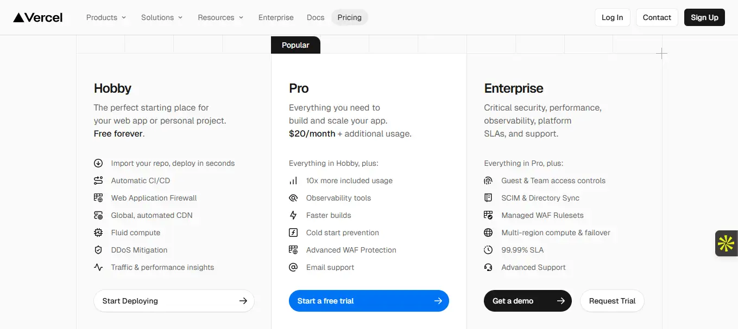The image size is (738, 329).
Task: Click the Multi-region compute globe icon
Action: 488,233
